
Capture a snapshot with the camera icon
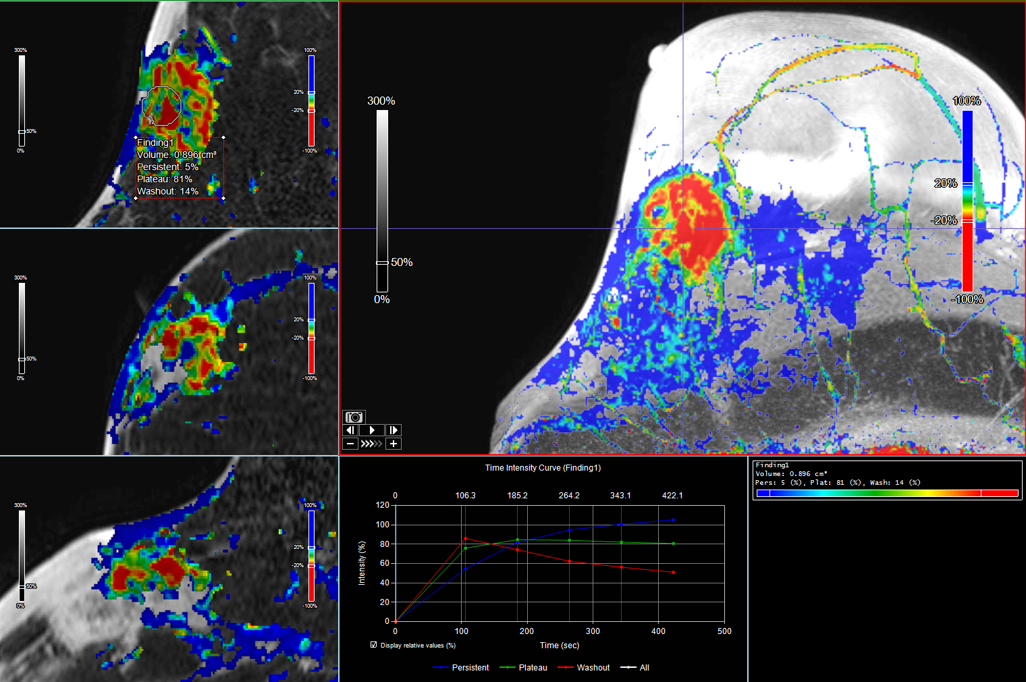pyautogui.click(x=354, y=417)
